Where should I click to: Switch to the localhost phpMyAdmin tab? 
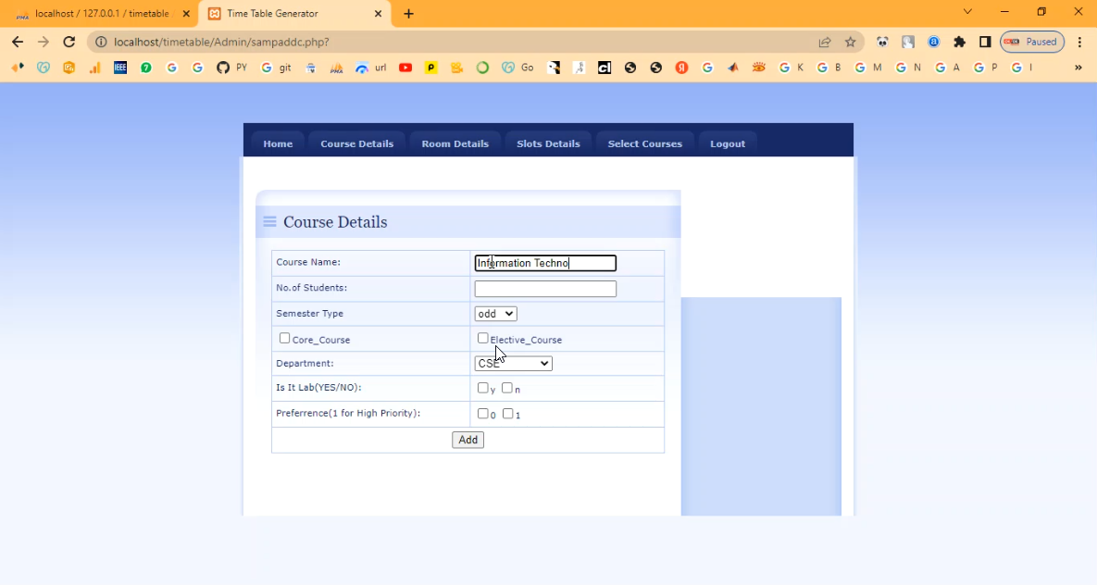(x=102, y=14)
